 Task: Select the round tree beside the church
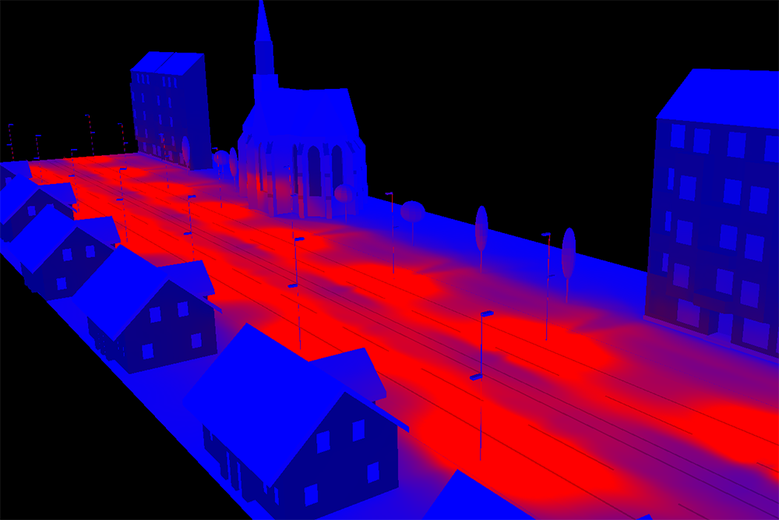pyautogui.click(x=412, y=211)
